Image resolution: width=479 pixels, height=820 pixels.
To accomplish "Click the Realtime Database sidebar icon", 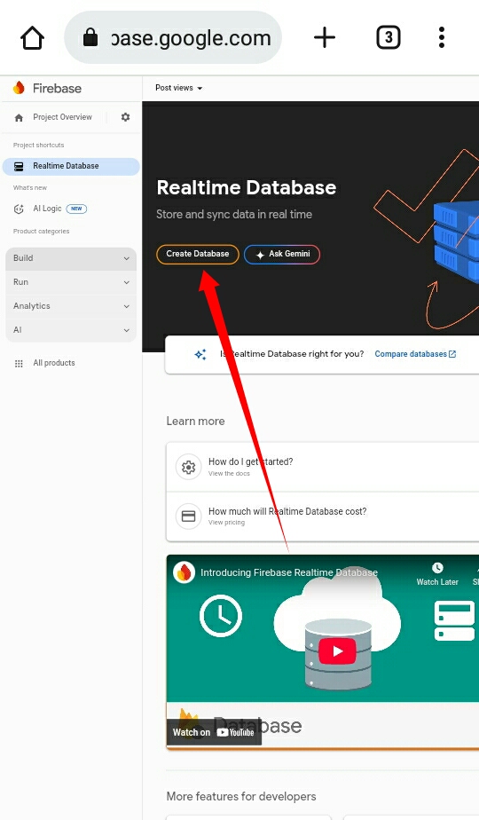I will coord(19,166).
